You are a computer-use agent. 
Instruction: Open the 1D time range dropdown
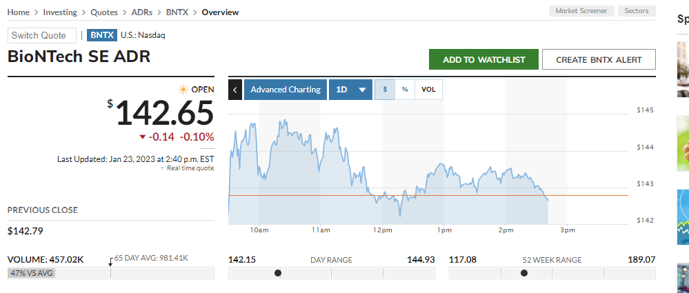click(x=350, y=90)
